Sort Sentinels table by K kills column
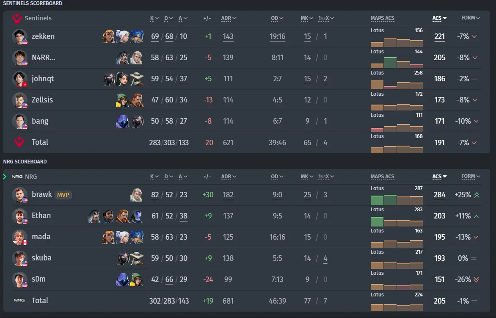Image resolution: width=496 pixels, height=318 pixels. (x=154, y=18)
